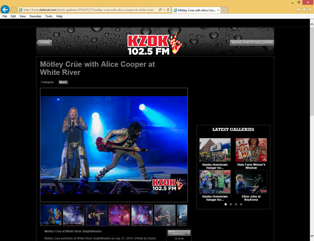Click the '12 of 64' counter text

tap(179, 239)
